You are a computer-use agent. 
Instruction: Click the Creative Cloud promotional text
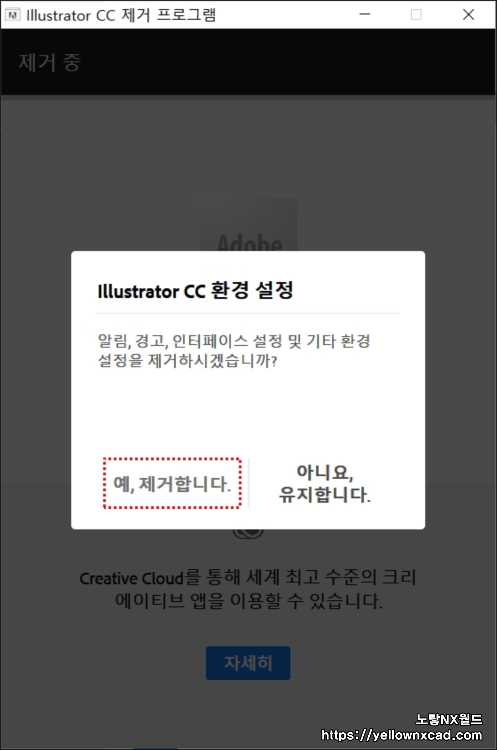point(248,590)
